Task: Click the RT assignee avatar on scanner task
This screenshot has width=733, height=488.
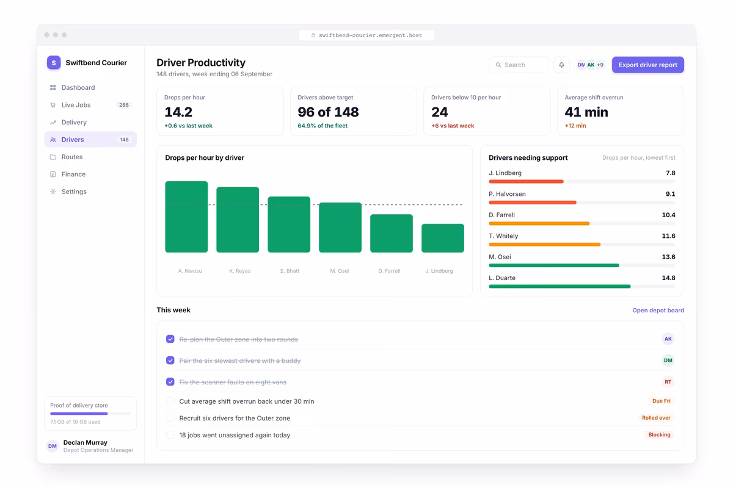Action: click(x=668, y=382)
